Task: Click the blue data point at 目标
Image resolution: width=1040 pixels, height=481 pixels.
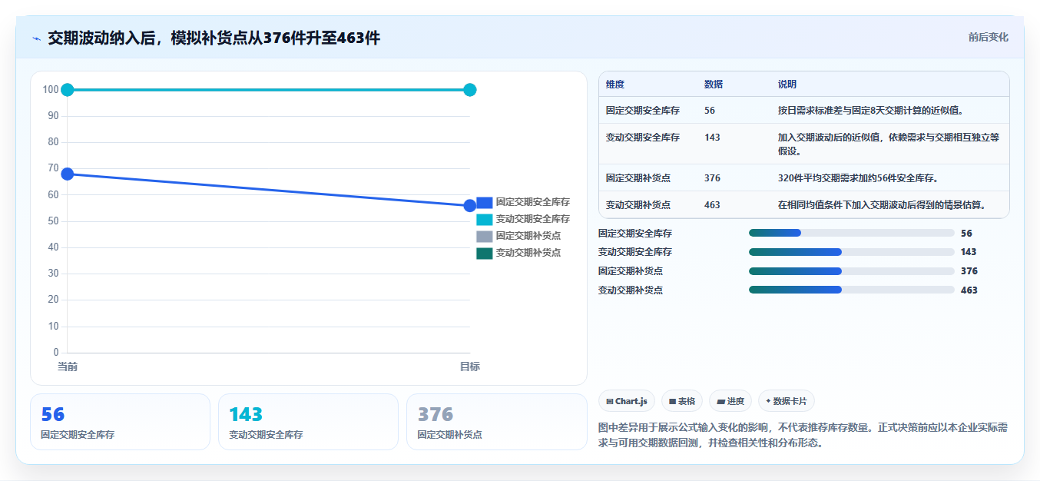Action: 470,206
